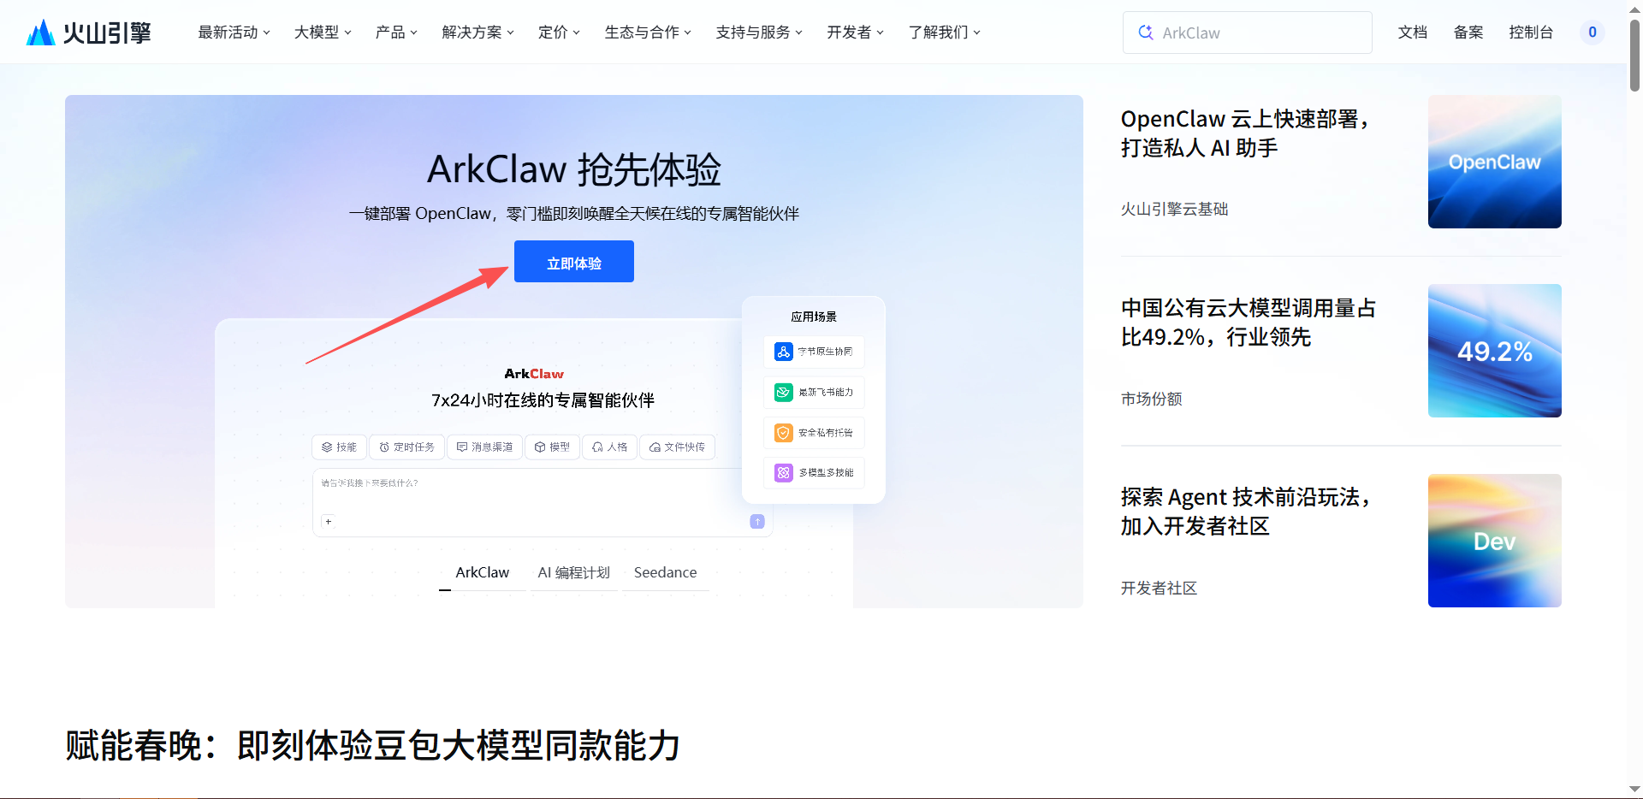Expand the 定价 menu

tap(559, 33)
